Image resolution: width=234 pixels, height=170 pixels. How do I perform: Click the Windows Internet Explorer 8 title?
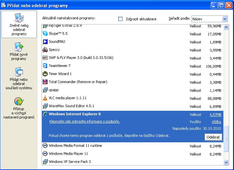(75, 114)
